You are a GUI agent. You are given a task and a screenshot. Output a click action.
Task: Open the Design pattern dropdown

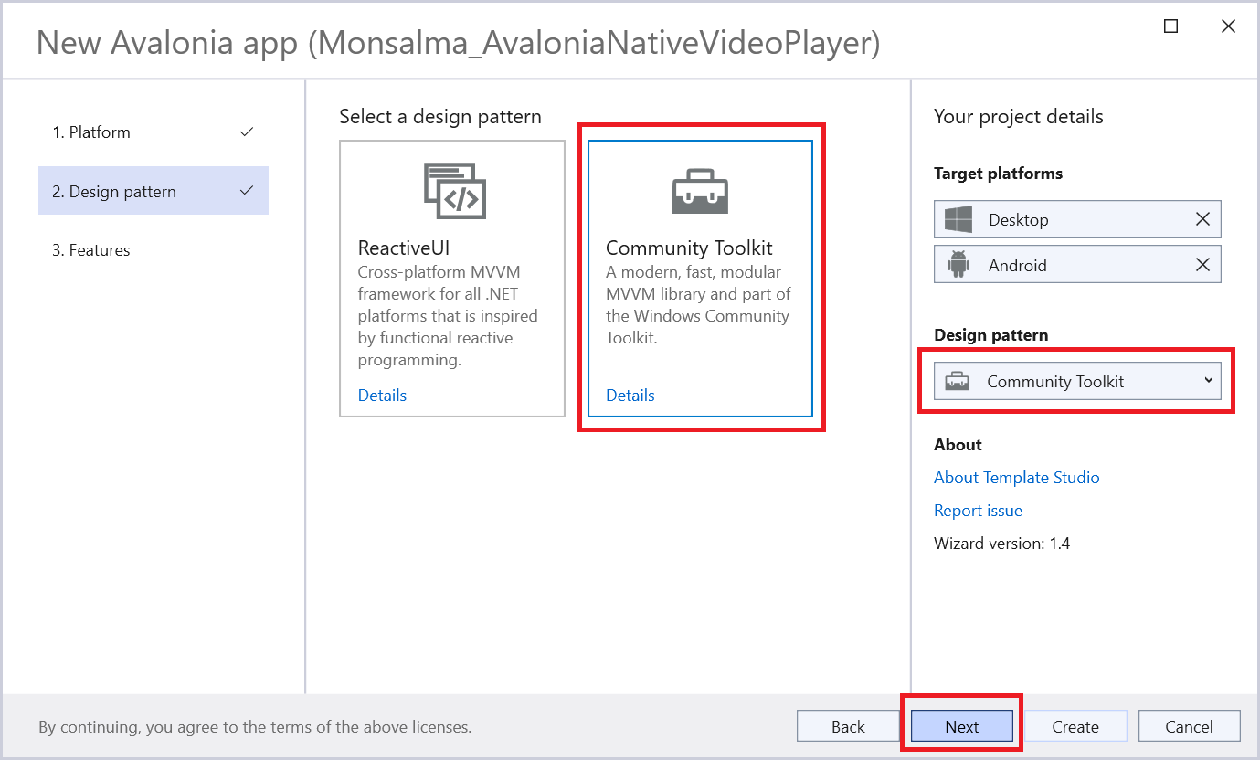(1077, 382)
